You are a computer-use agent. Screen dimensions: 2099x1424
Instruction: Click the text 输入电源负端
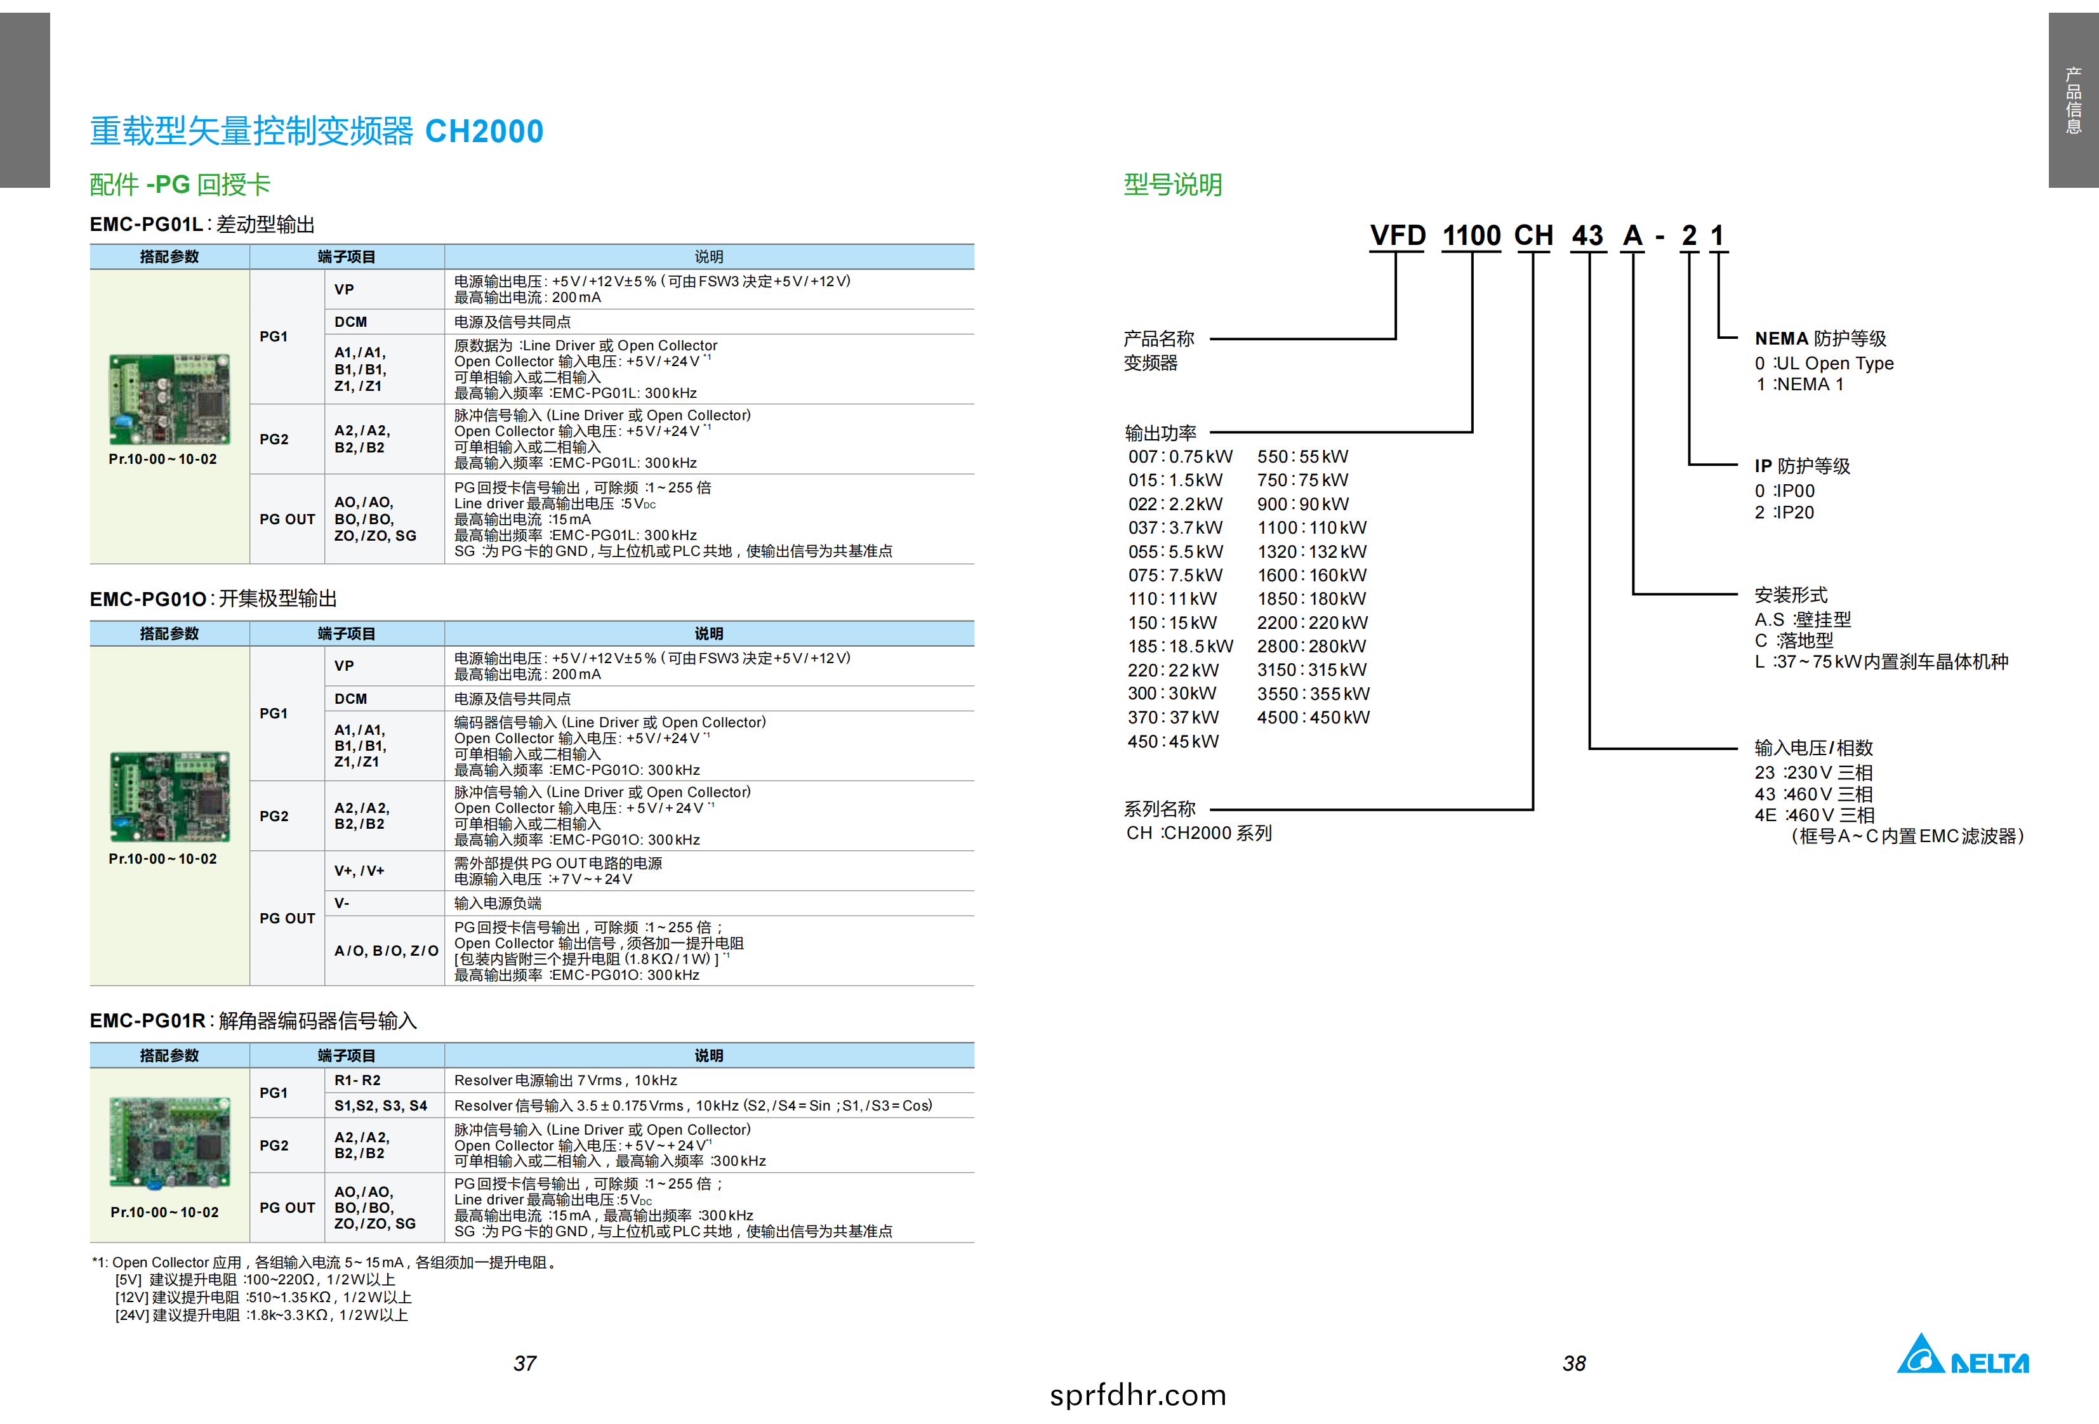pyautogui.click(x=498, y=904)
